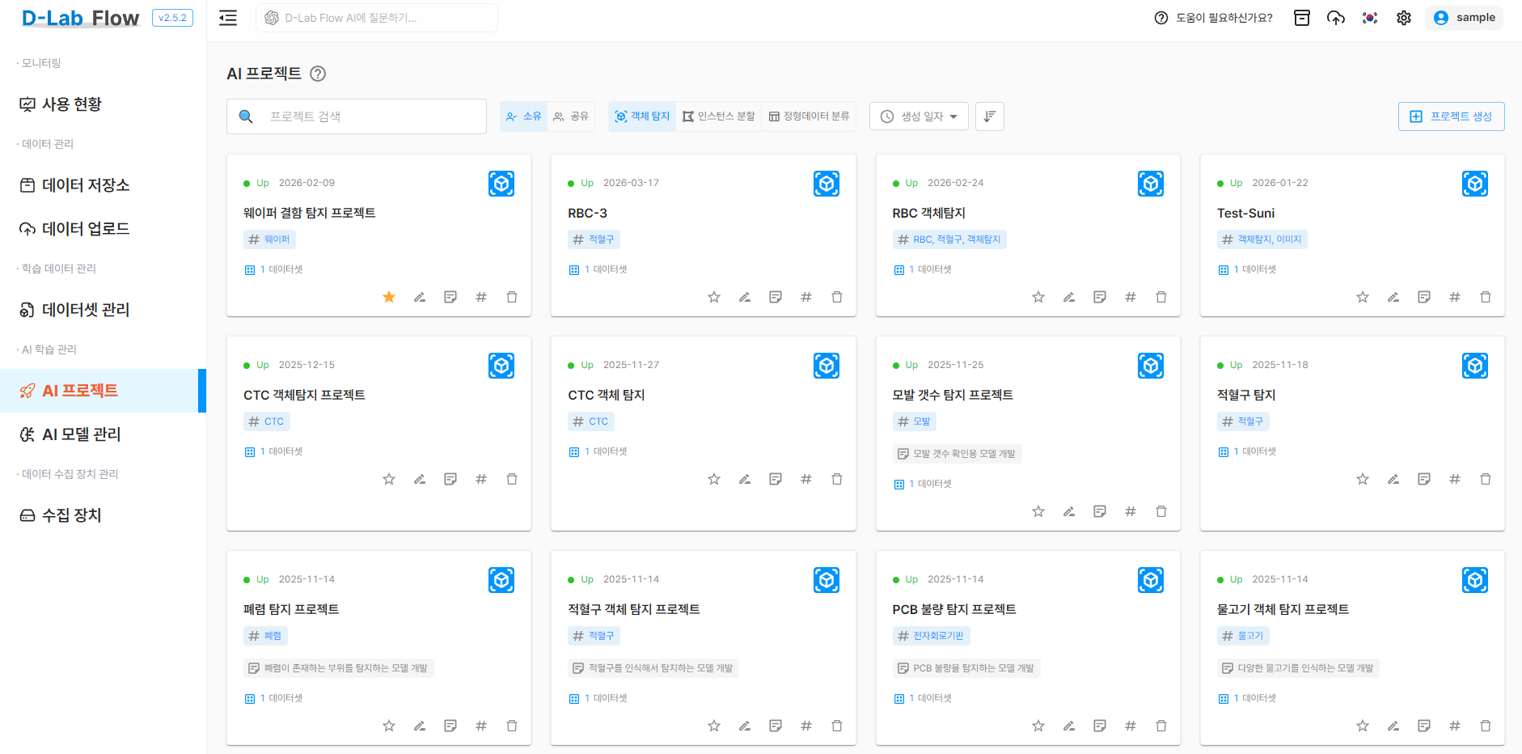Edit tags hash icon on 물고기 객체 탐지 프로젝트
The width and height of the screenshot is (1522, 754).
coord(1455,726)
